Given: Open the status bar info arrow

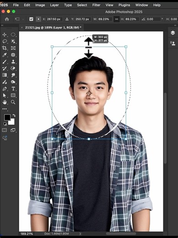Looking at the screenshot, I should tap(80, 233).
